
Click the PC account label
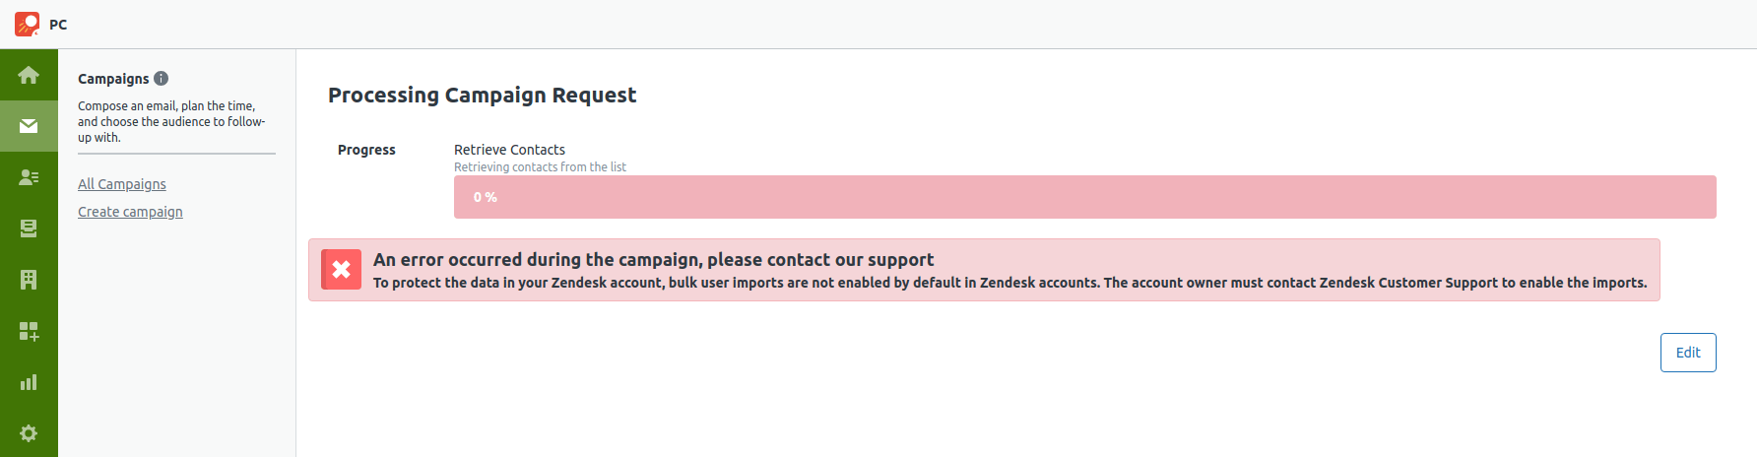(58, 25)
